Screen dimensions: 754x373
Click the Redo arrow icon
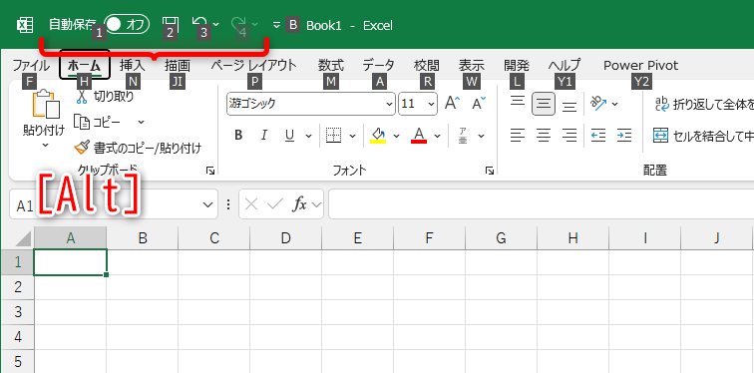(238, 24)
